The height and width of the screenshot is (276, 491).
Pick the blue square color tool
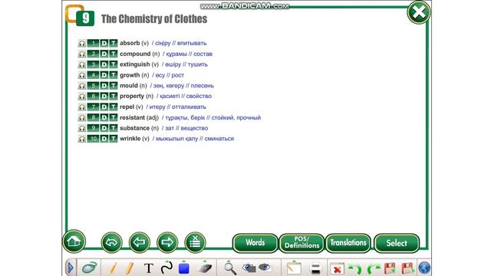(184, 268)
